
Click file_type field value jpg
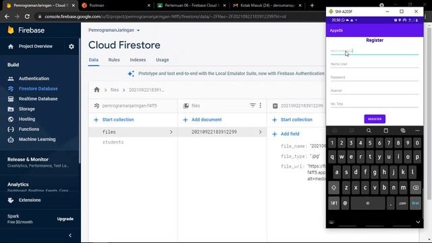click(x=315, y=156)
